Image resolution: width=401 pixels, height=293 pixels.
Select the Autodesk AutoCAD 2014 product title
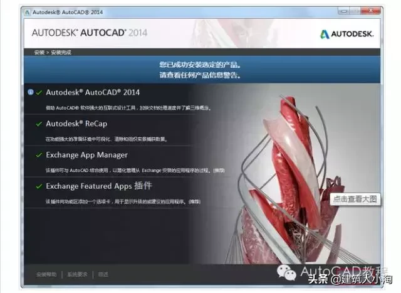point(93,92)
